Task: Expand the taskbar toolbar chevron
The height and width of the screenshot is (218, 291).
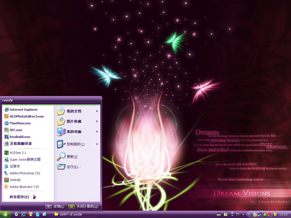Action: (x=243, y=214)
